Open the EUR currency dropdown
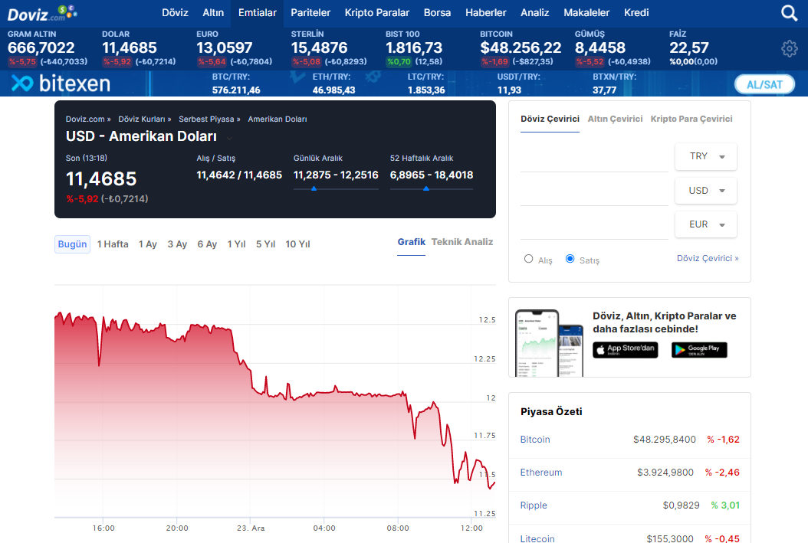This screenshot has width=808, height=543. [x=705, y=224]
